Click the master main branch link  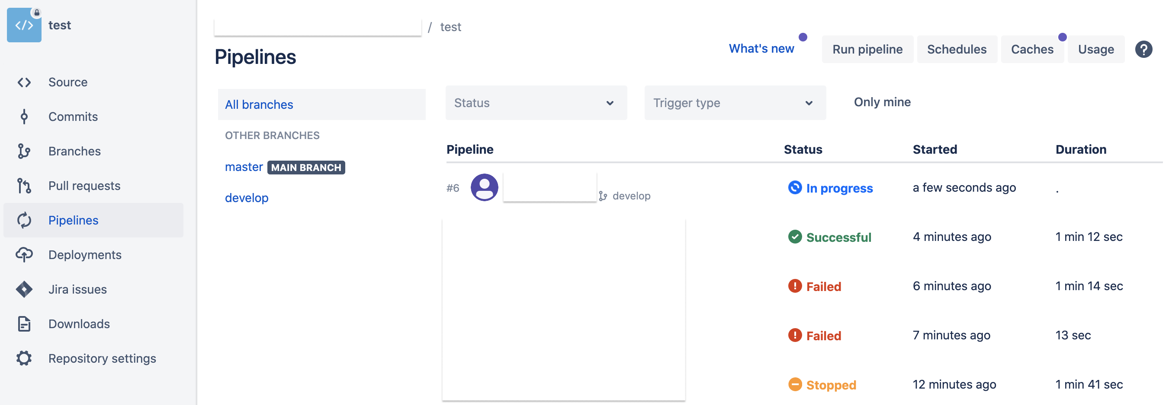tap(244, 167)
